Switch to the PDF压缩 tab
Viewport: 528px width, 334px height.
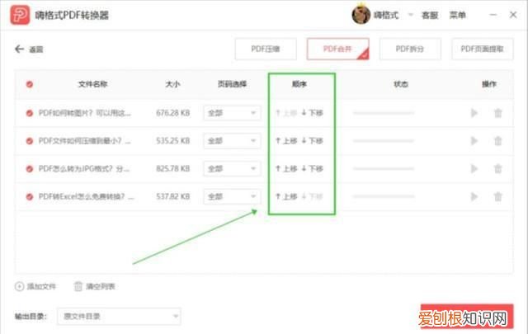coord(266,49)
